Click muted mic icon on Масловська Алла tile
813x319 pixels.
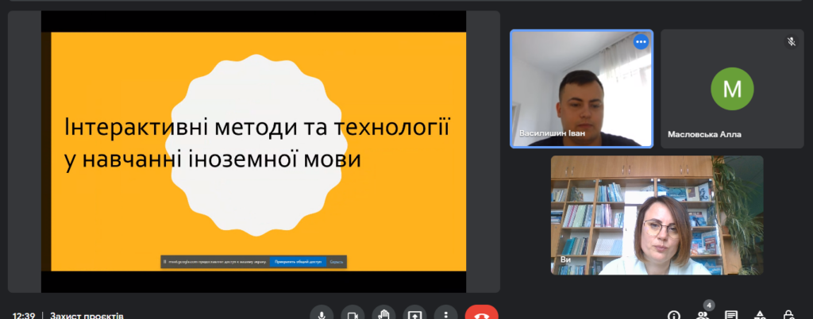791,42
